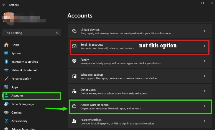This screenshot has width=215, height=130.
Task: Open Access work or school chevron
Action: [x=204, y=106]
